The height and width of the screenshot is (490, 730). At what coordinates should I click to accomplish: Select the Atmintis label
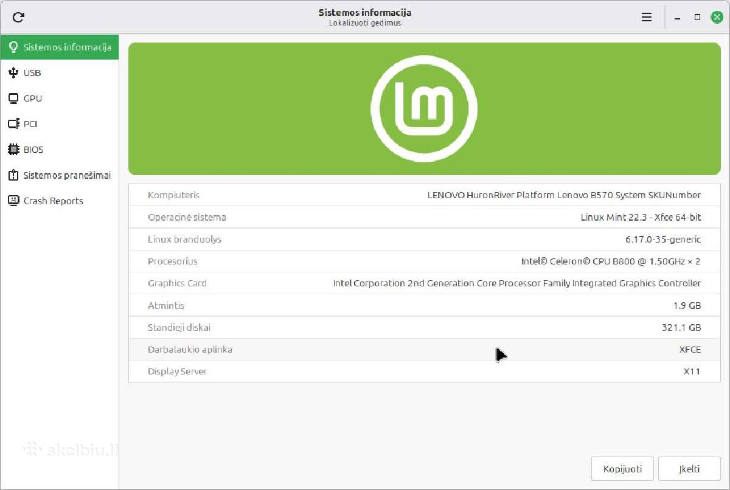coord(166,305)
